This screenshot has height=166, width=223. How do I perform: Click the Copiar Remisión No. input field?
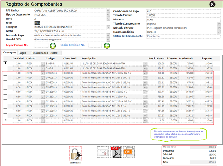pyautogui.click(x=95, y=45)
